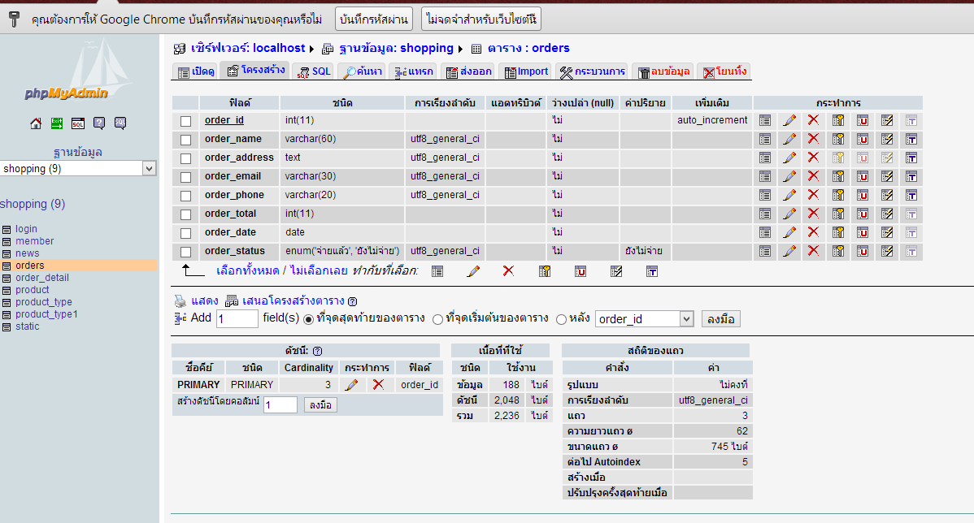Screen dimensions: 974x523
Task: Open the order_detail table in sidebar
Action: [42, 277]
